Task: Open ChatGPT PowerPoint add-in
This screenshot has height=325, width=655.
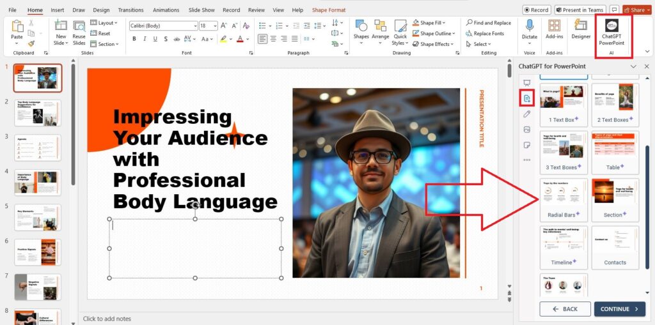Action: click(612, 33)
